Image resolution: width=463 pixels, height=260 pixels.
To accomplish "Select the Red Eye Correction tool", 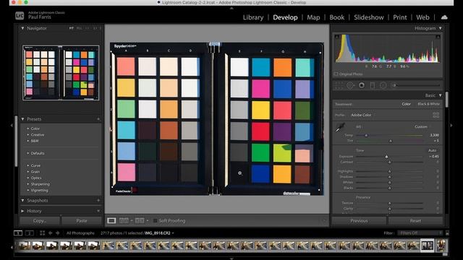I will coord(362,85).
